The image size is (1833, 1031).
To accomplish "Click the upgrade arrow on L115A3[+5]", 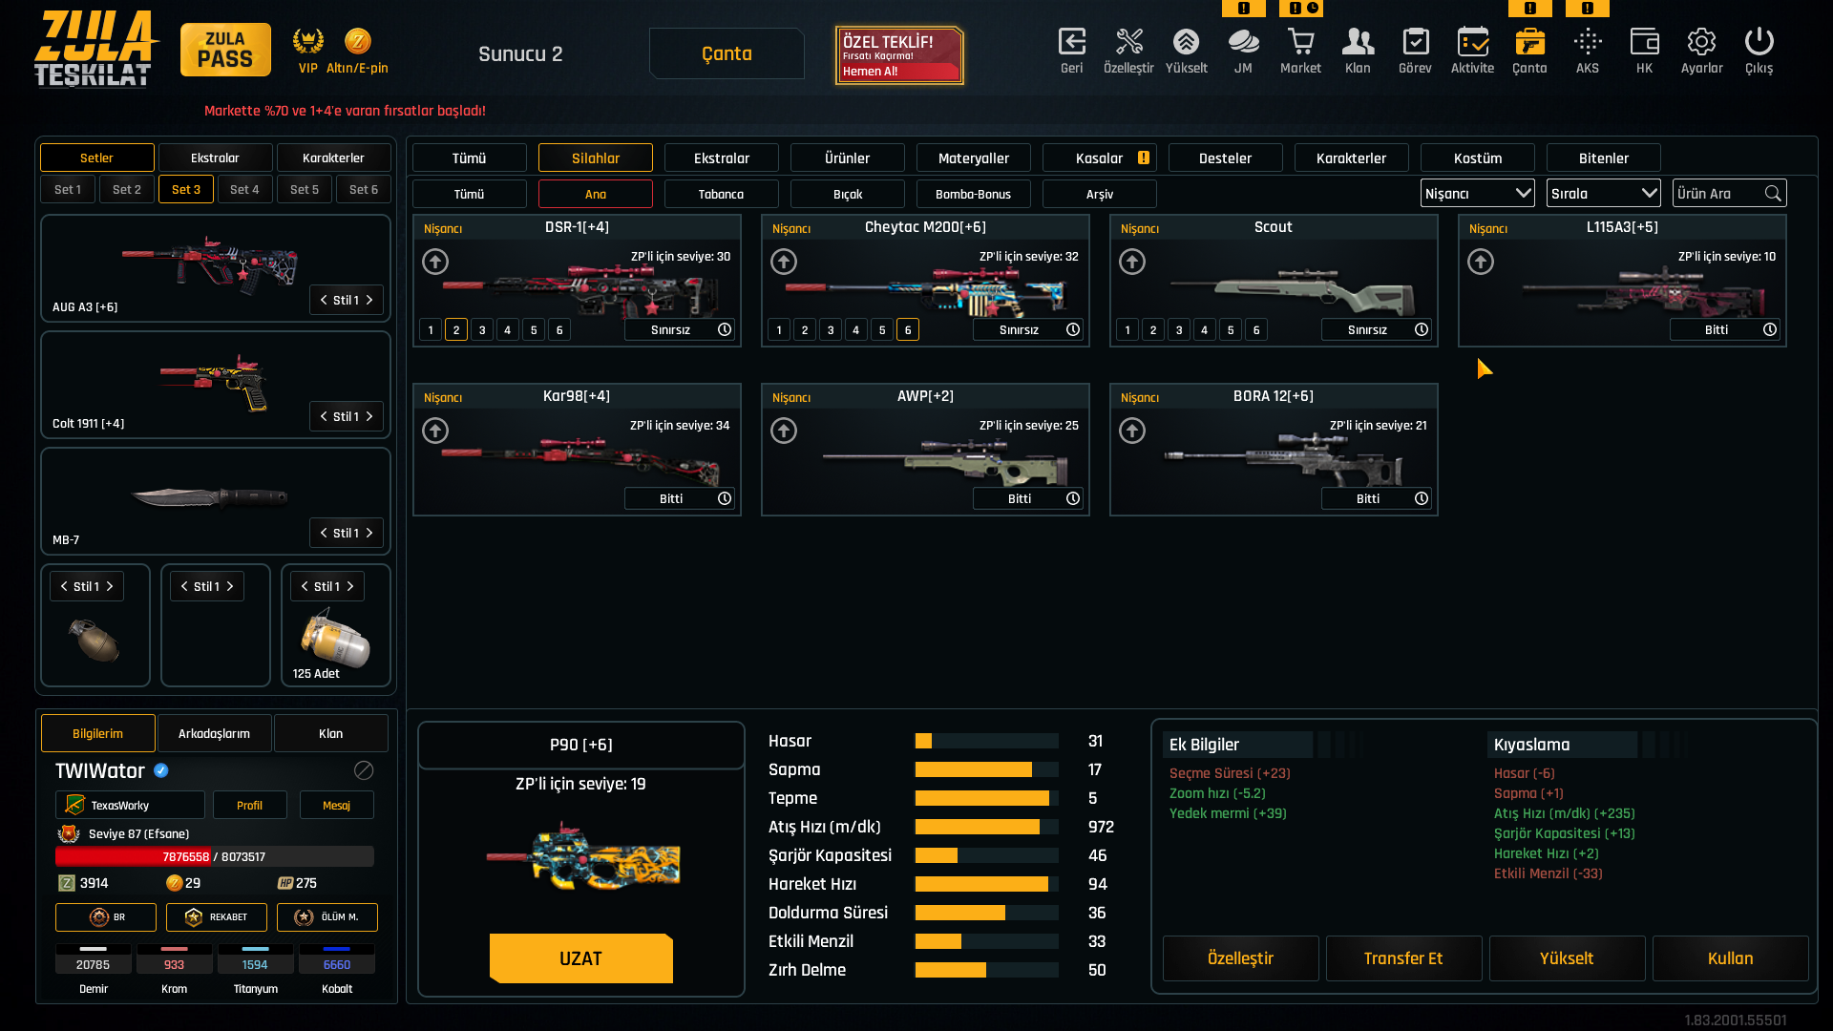I will point(1481,262).
